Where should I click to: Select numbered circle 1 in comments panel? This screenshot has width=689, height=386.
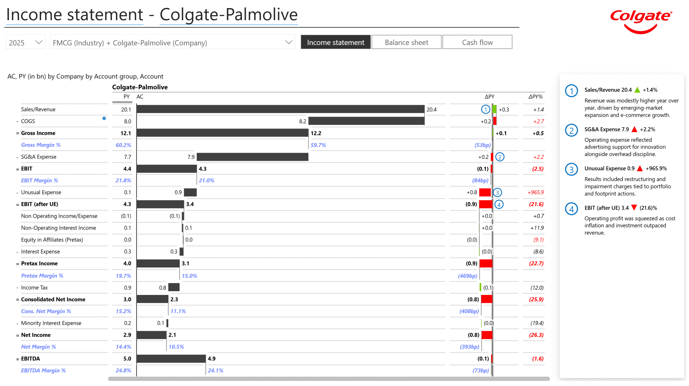coord(571,91)
